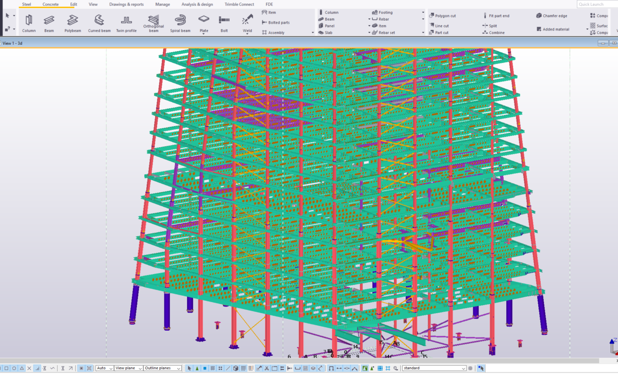Click the Orthogonal beam tool
Screen dimensions: 618x374
point(153,21)
